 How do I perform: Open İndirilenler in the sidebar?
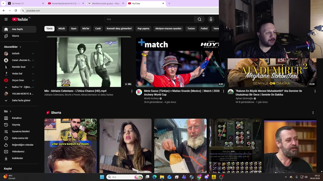click(19, 158)
